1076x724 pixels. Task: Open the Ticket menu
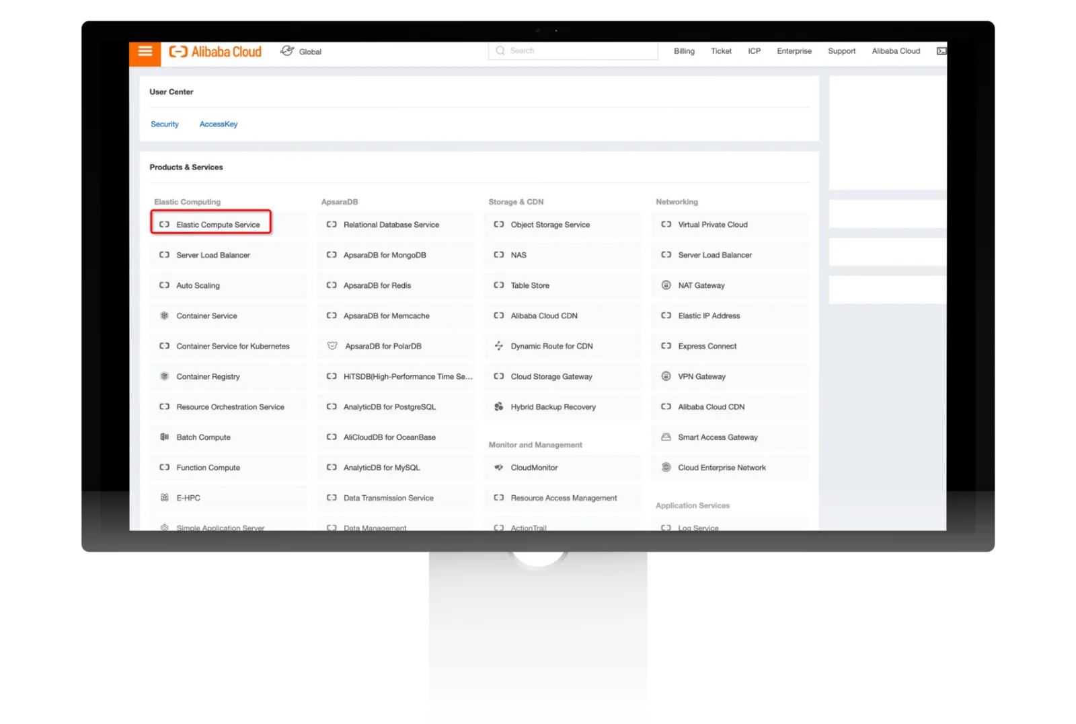tap(721, 51)
